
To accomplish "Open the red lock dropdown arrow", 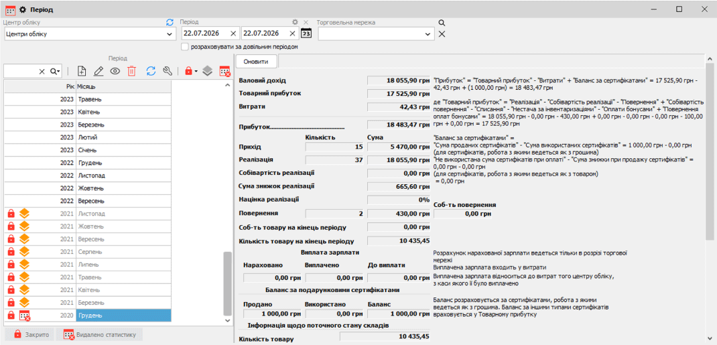I will point(196,71).
